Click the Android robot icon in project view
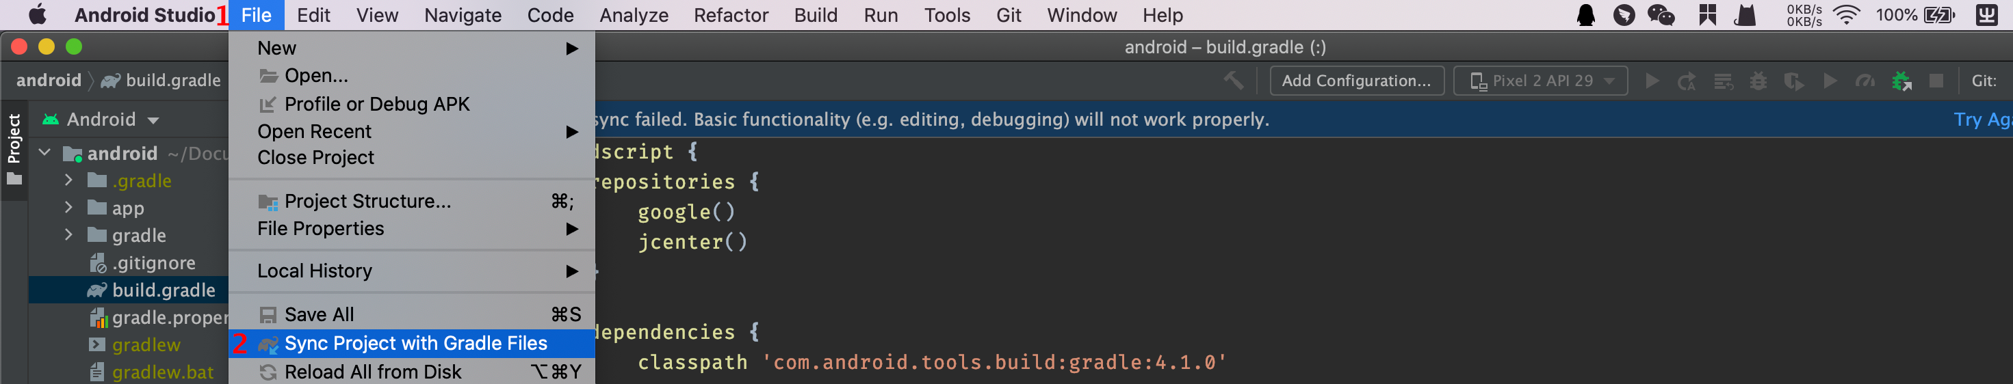2013x384 pixels. coord(51,120)
